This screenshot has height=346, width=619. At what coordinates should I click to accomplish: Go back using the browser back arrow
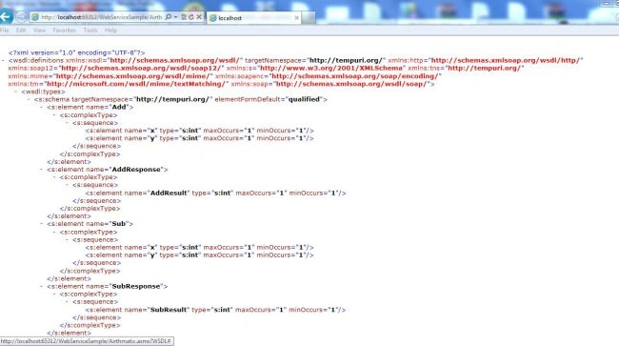click(x=6, y=16)
